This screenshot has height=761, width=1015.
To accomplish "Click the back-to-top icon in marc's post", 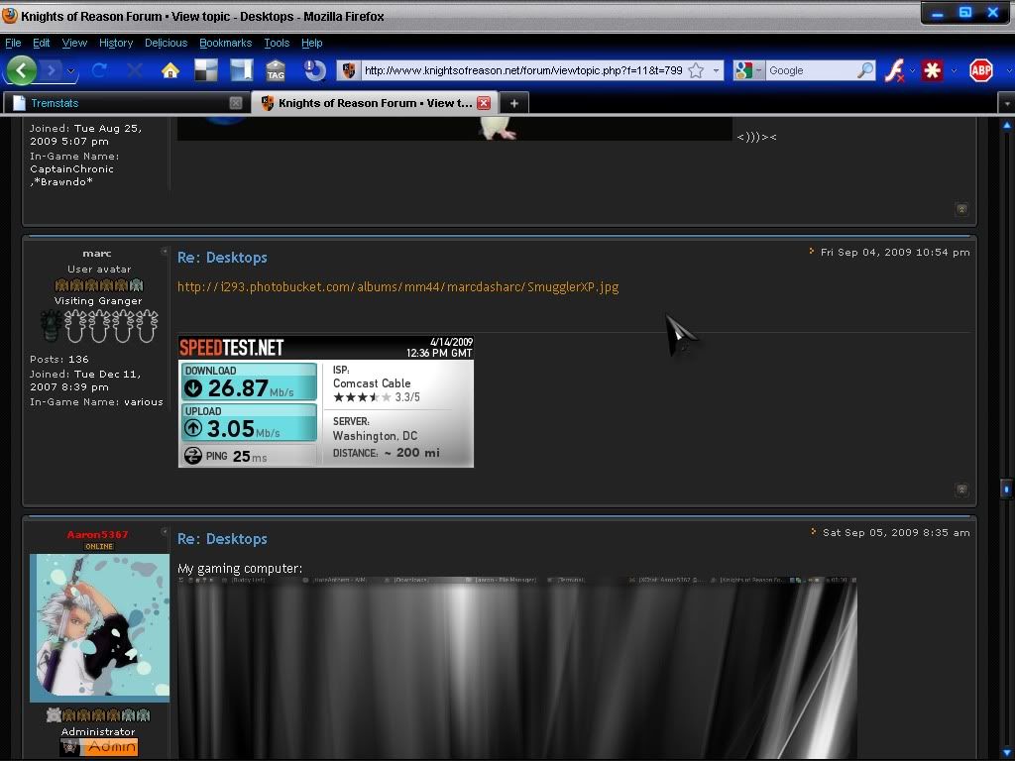I will [x=961, y=489].
